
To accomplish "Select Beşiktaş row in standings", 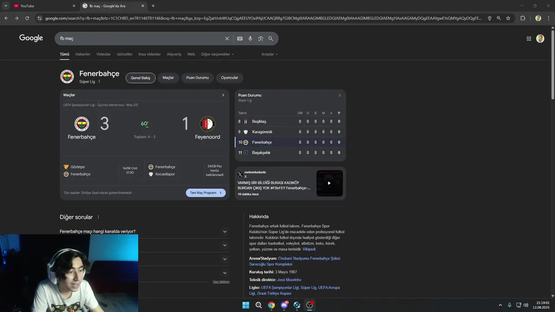I will 290,121.
